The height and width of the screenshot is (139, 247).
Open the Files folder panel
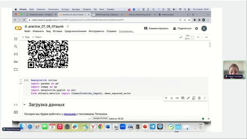click(16, 69)
